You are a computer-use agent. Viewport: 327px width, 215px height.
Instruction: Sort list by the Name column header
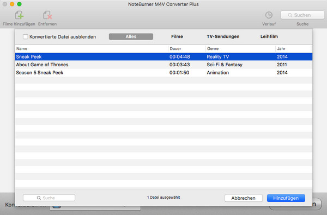(92, 49)
